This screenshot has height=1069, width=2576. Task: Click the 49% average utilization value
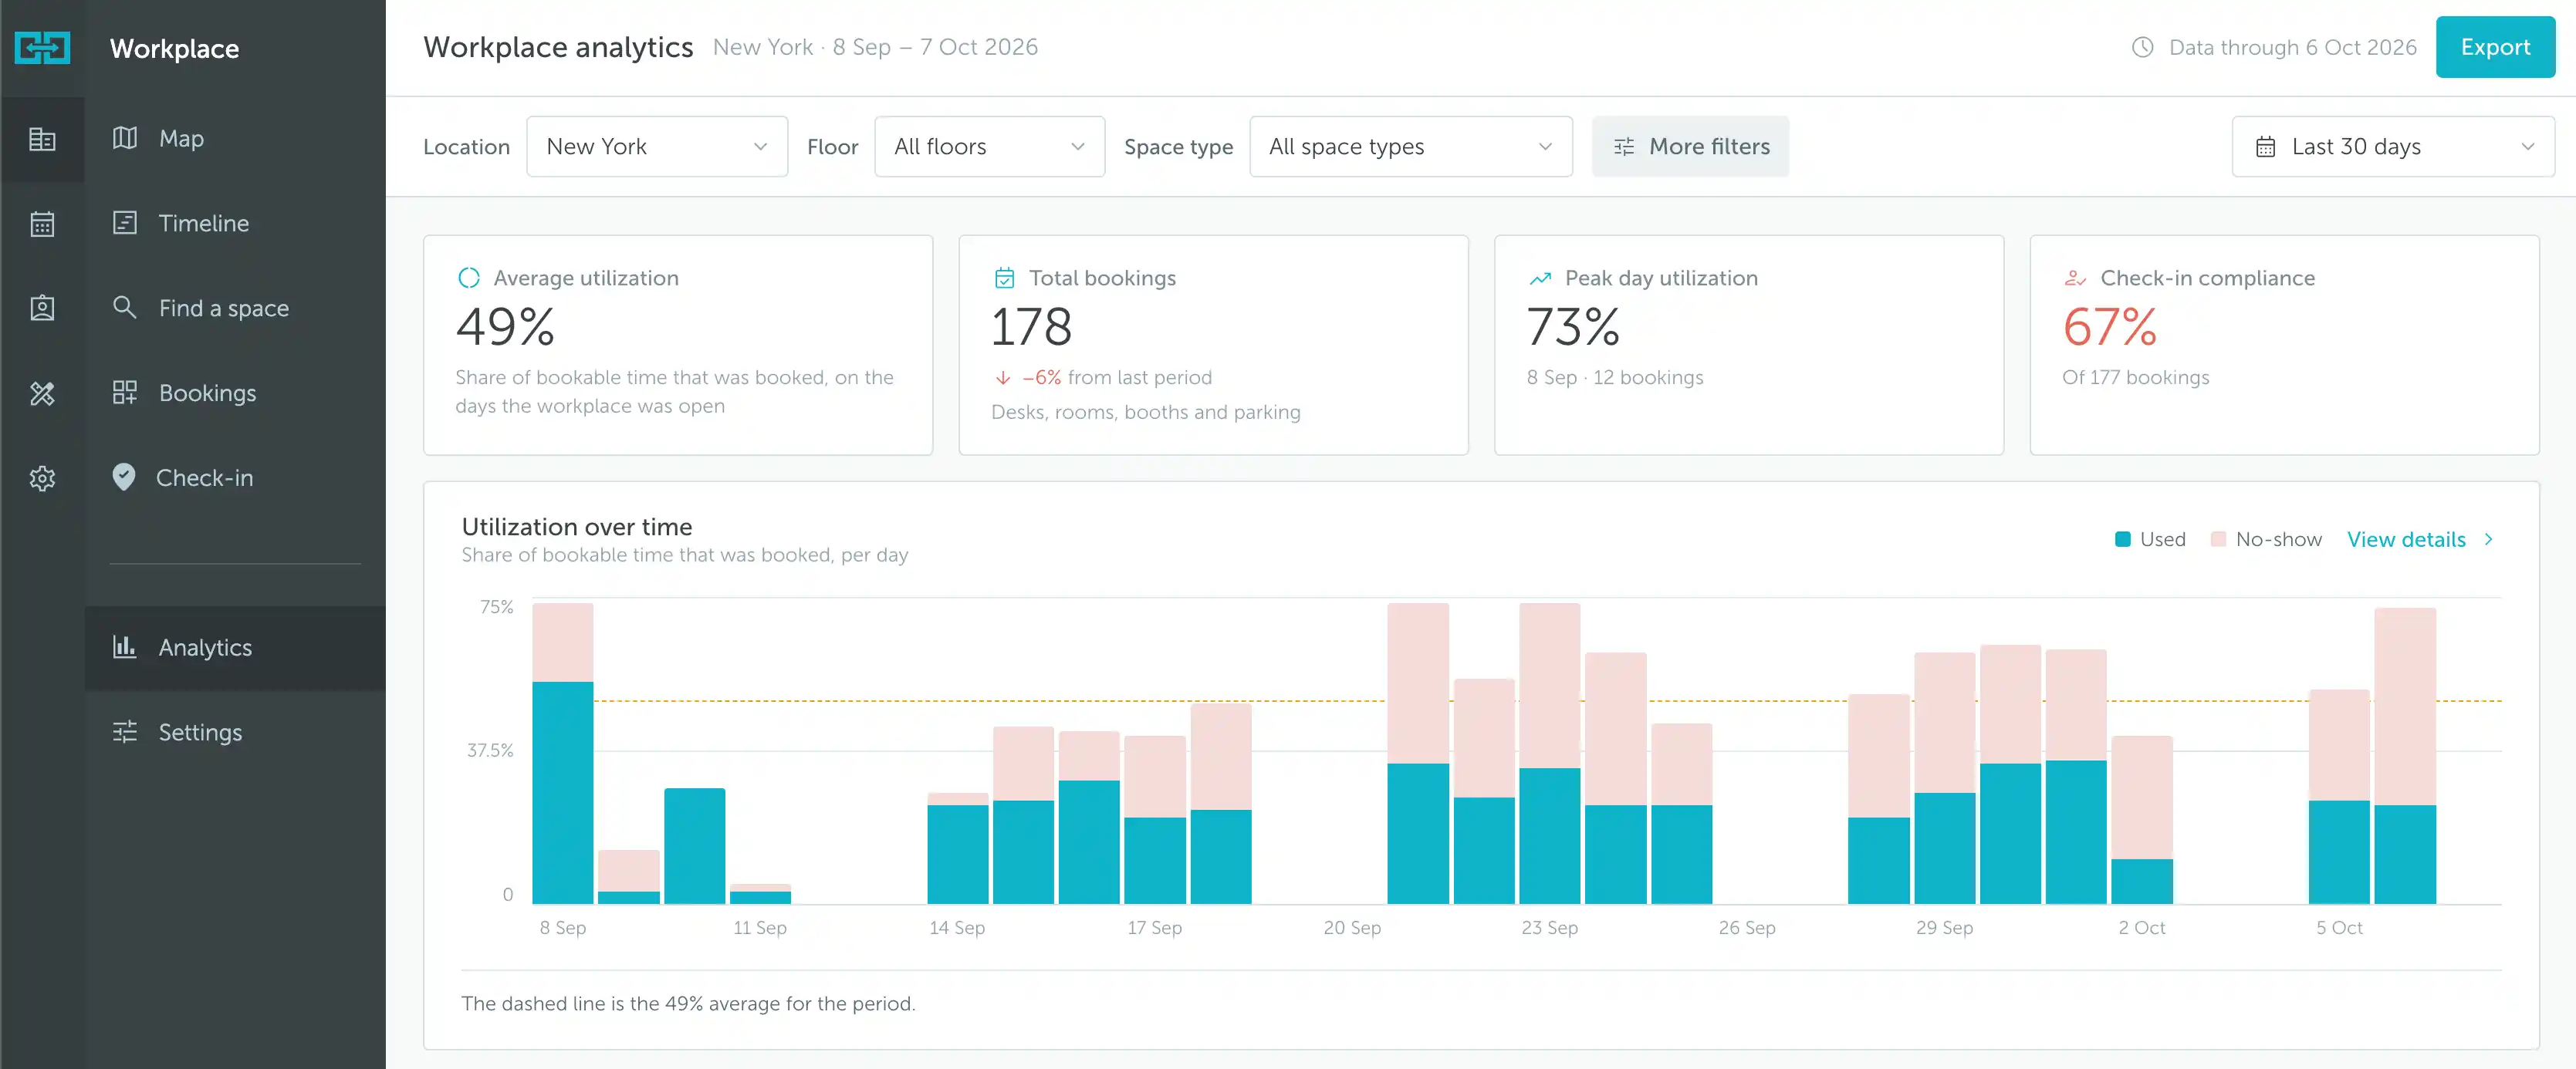tap(505, 327)
